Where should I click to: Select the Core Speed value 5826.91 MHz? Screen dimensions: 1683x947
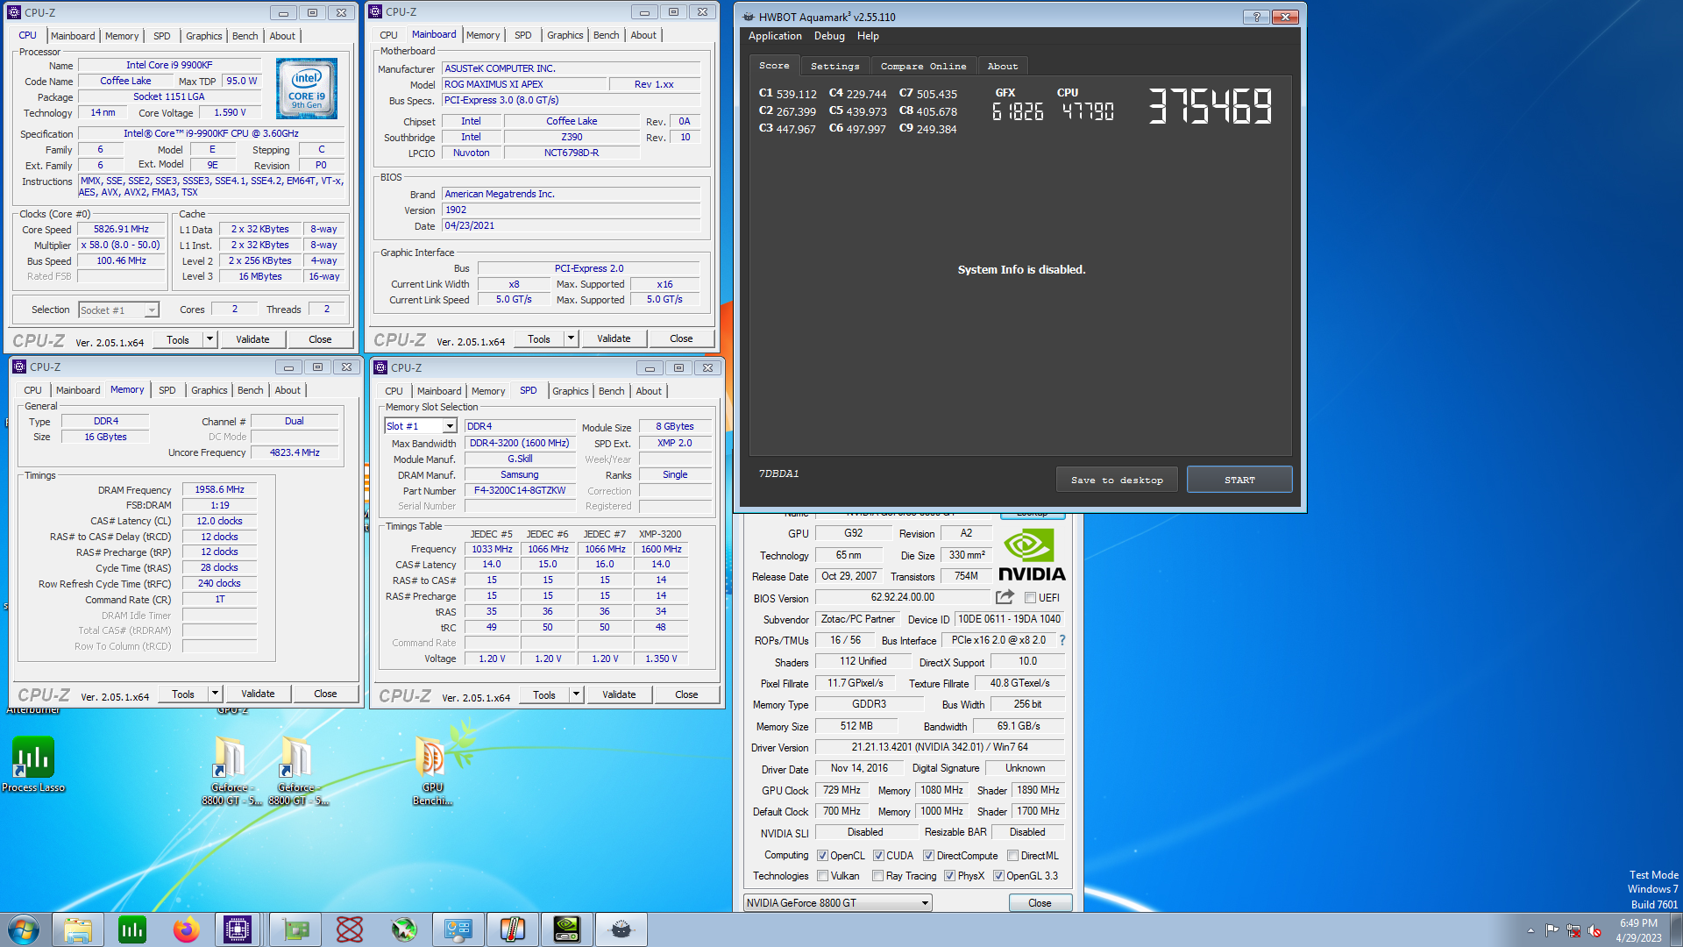pyautogui.click(x=122, y=230)
